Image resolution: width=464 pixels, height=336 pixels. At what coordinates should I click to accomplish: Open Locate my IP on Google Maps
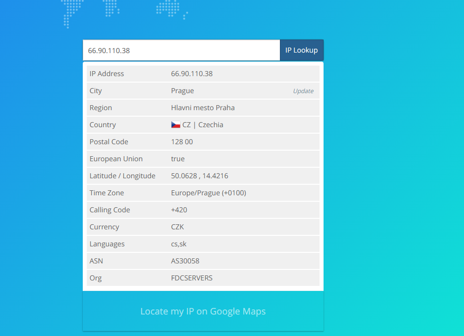tap(203, 311)
